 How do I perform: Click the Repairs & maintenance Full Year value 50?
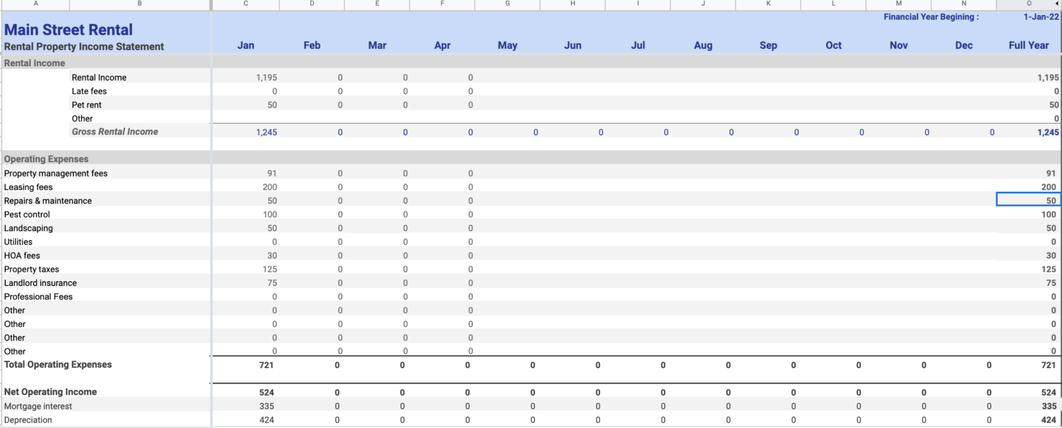click(1030, 200)
